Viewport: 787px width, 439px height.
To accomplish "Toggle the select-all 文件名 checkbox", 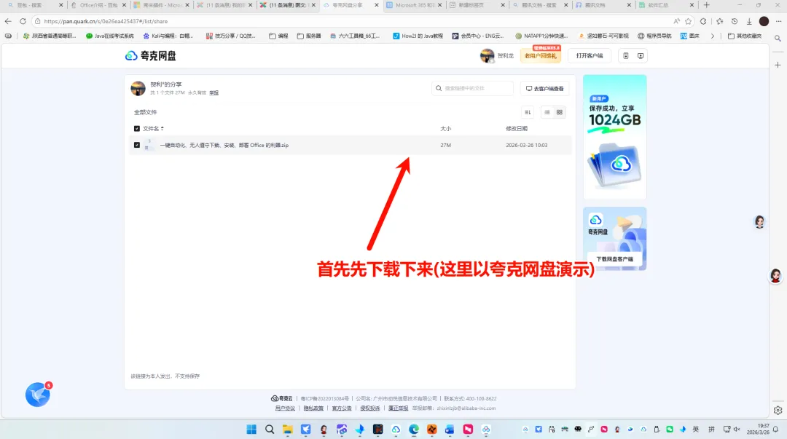I will tap(137, 128).
